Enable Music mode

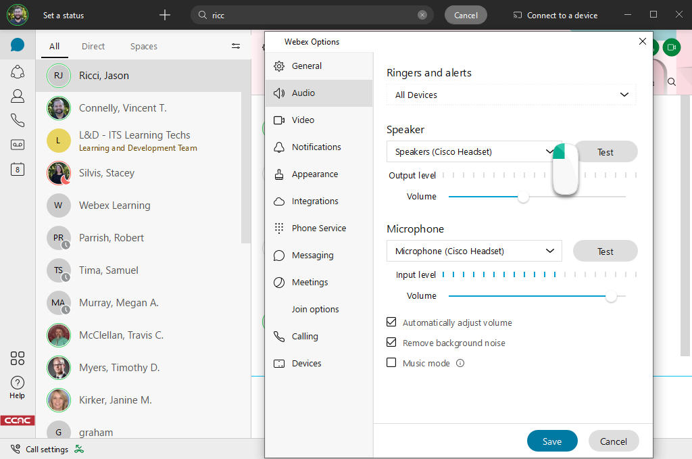coord(391,363)
